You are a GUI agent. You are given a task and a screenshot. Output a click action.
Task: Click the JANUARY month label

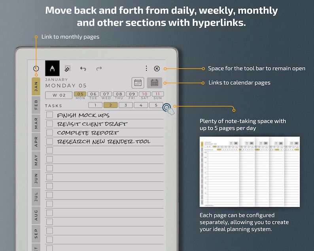point(57,79)
